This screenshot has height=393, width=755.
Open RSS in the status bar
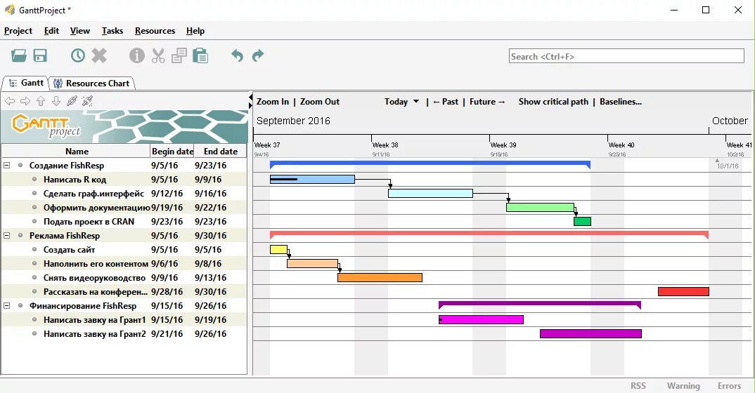pos(638,386)
